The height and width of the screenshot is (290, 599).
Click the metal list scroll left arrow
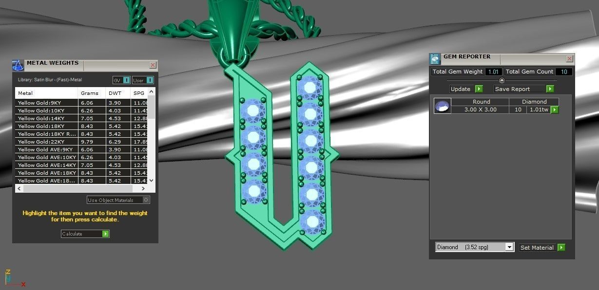[19, 188]
